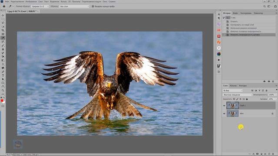Open the Фильтр menu
The width and height of the screenshot is (278, 156).
pyautogui.click(x=64, y=1)
